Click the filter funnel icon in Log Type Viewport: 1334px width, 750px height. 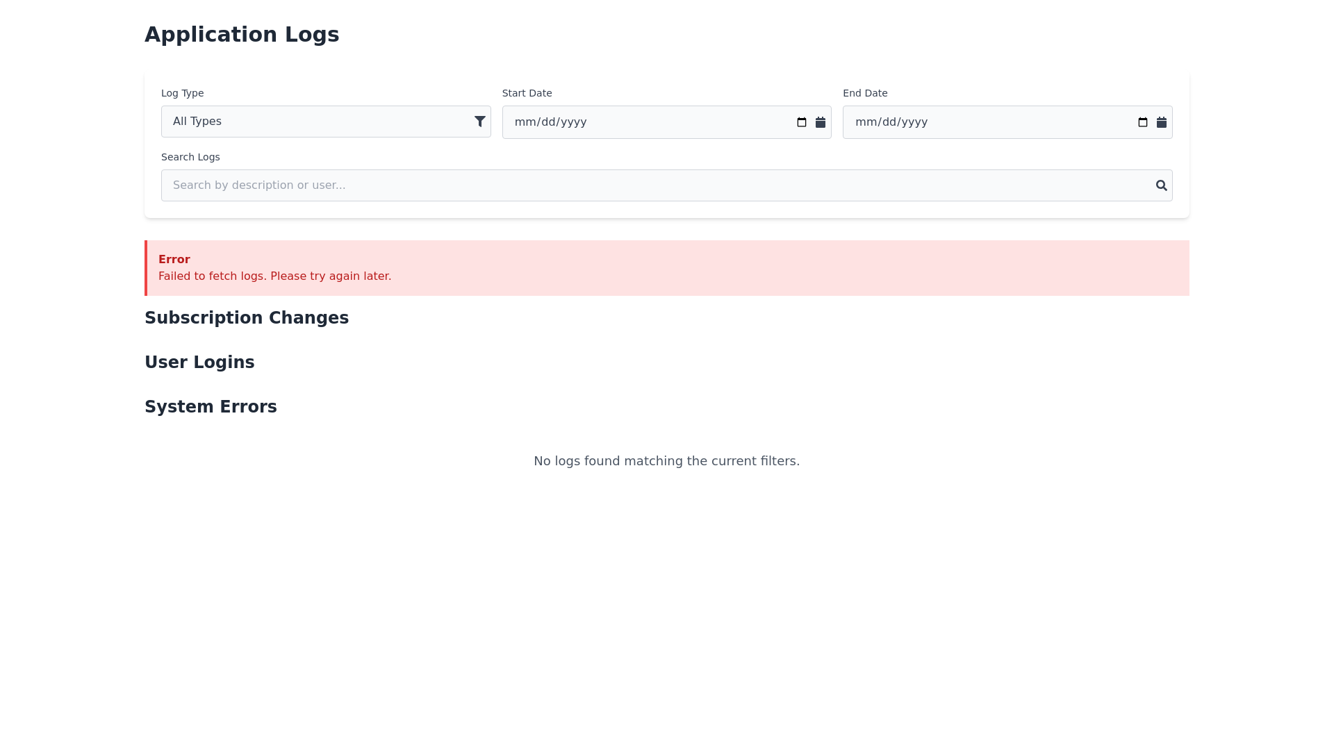tap(480, 122)
